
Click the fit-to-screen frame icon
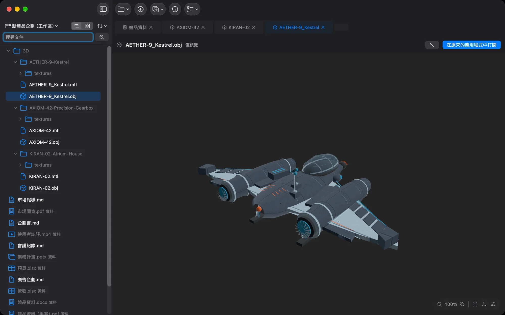475,304
